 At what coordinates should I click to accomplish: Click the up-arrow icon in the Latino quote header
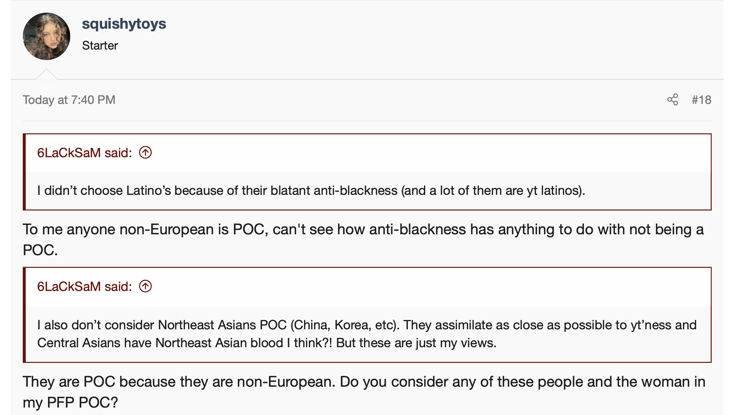click(145, 152)
